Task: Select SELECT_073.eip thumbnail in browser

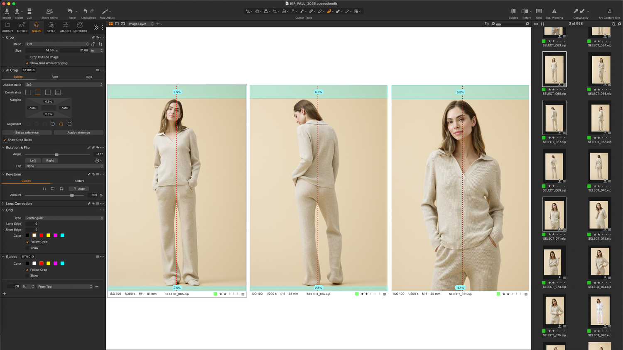Action: point(554,262)
